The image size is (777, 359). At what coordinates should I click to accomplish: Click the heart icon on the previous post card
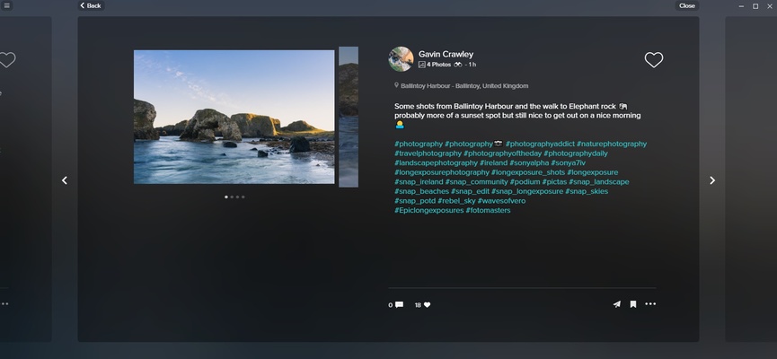pos(7,60)
